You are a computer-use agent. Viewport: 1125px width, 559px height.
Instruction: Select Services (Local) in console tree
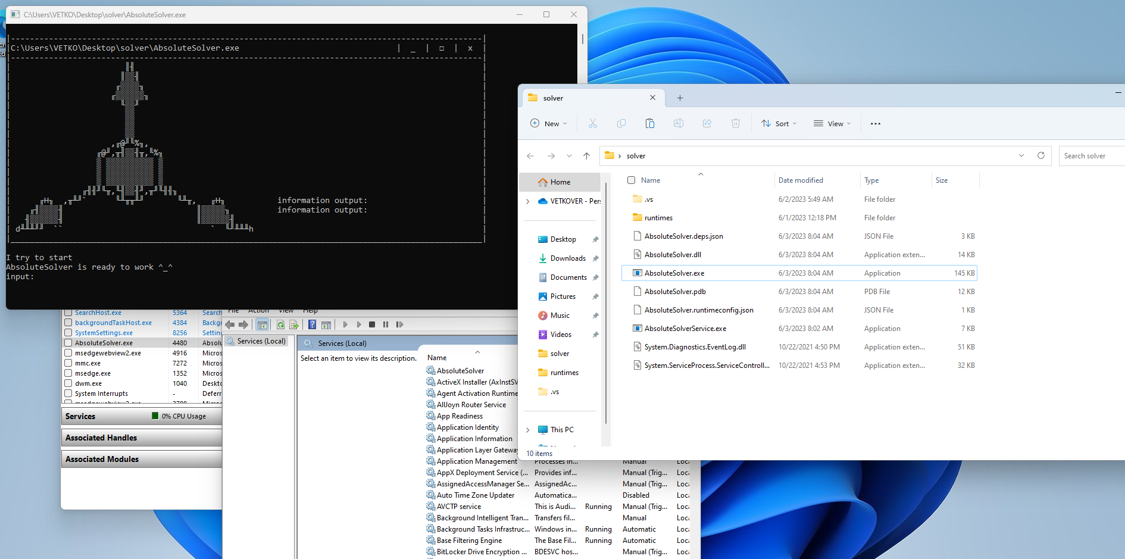click(256, 341)
